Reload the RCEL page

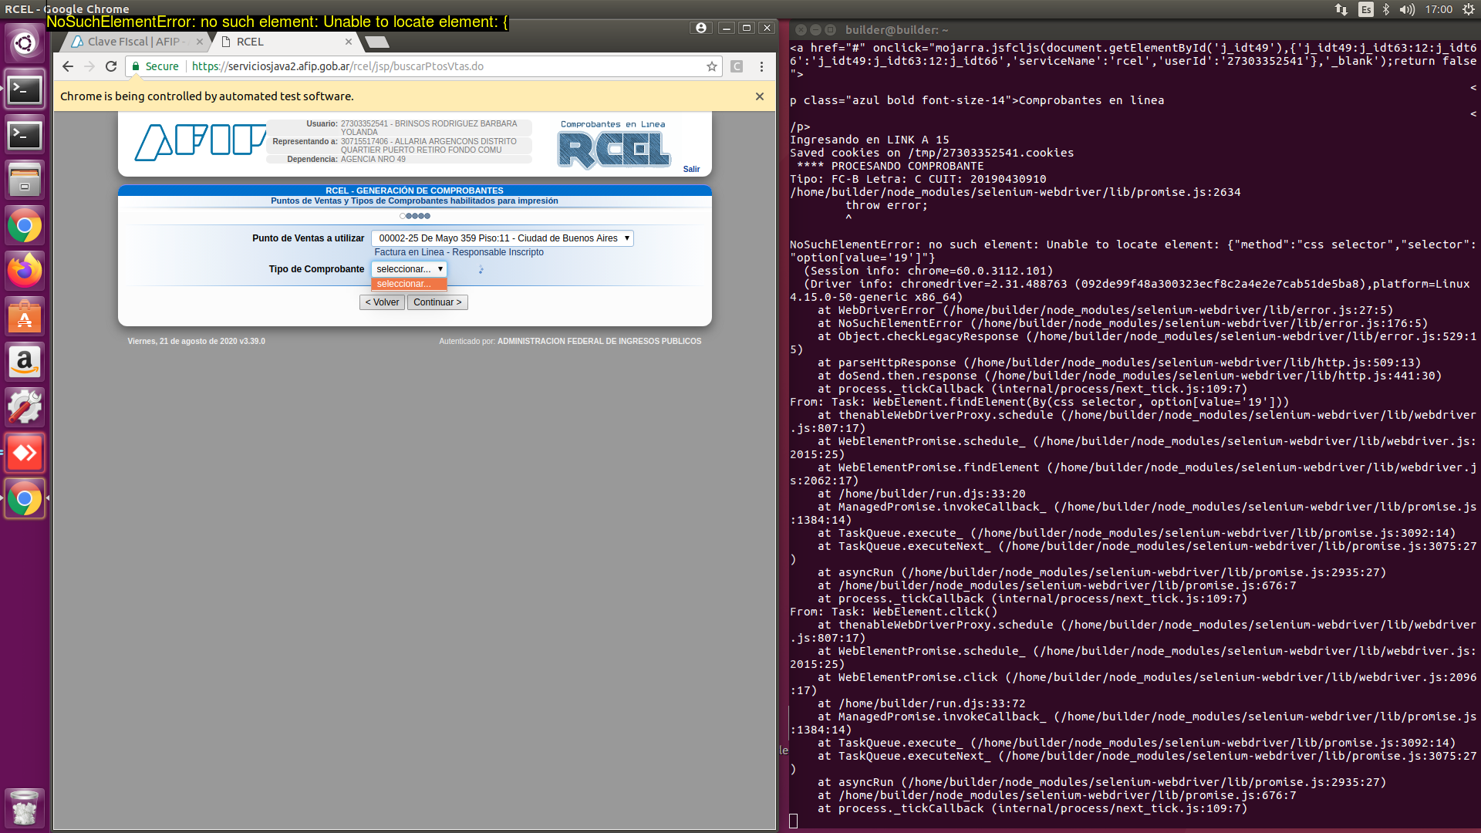111,66
